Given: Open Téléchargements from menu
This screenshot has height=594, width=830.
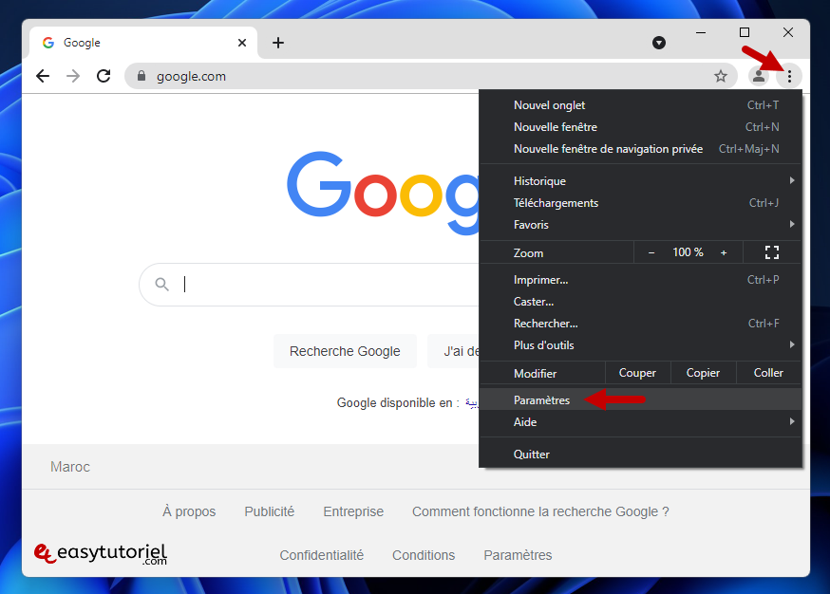Looking at the screenshot, I should (x=640, y=203).
